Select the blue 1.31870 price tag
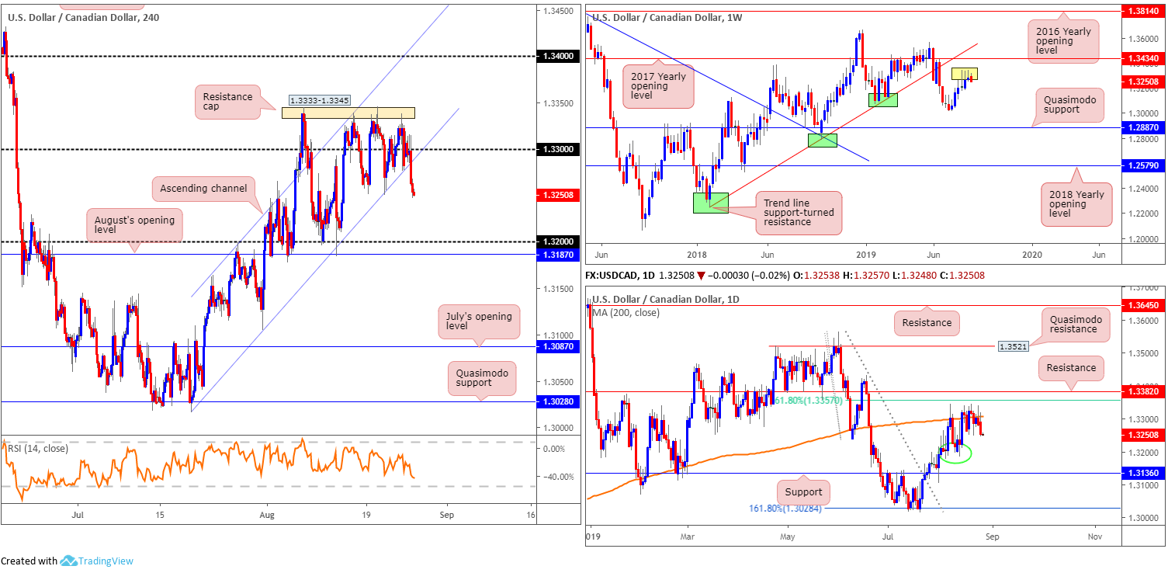The image size is (1168, 573). [557, 254]
